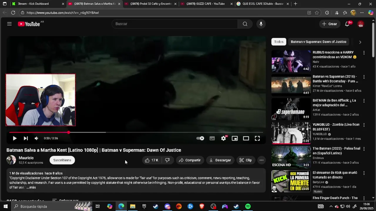Switch to Probé 32 Cafés browser tab
The image size is (376, 211).
point(151,4)
